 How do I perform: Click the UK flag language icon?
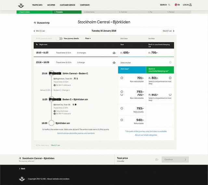pos(176,5)
